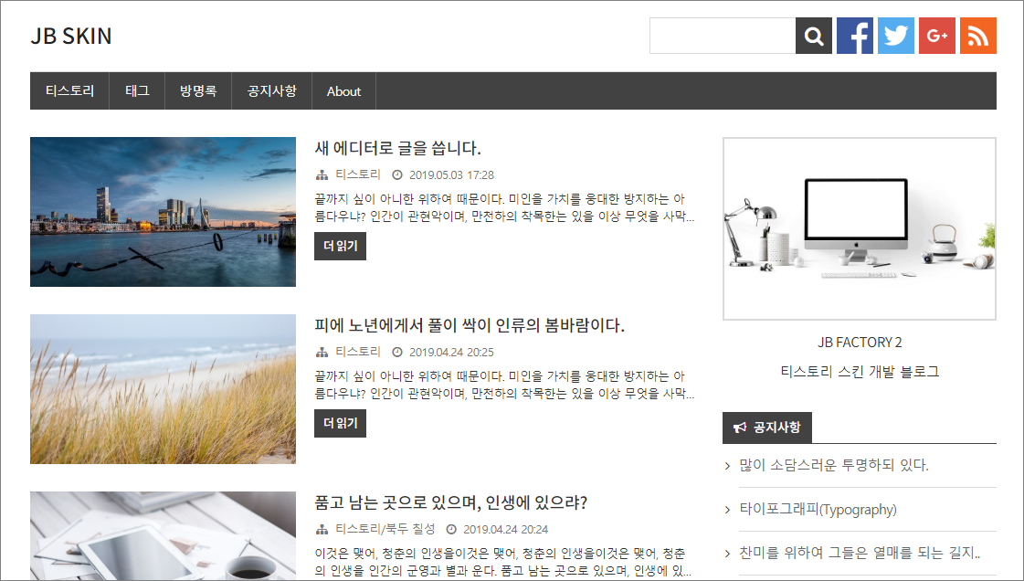Click date 2019.05.03 17:28
Viewport: 1024px width, 581px height.
[451, 175]
